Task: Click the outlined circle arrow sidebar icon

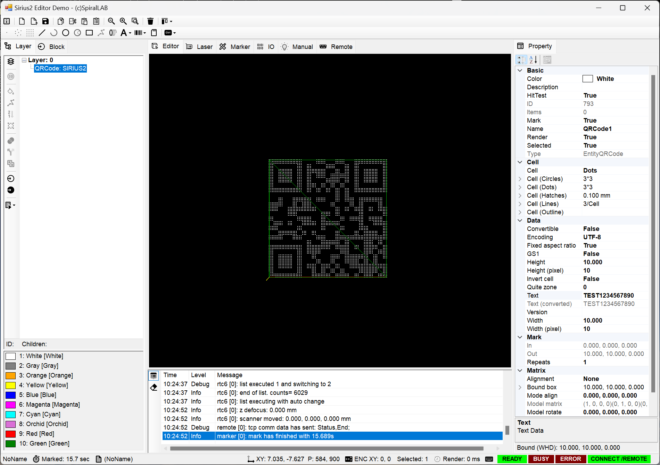Action: tap(11, 178)
